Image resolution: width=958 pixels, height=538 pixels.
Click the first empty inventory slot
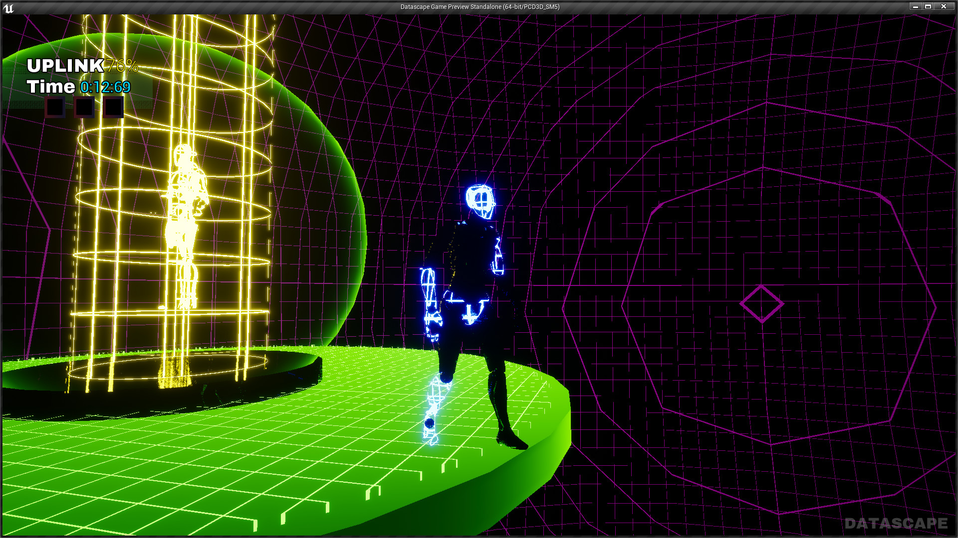[x=55, y=107]
